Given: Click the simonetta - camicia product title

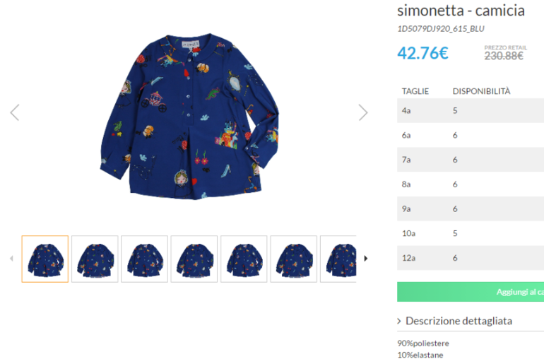Looking at the screenshot, I should 461,11.
